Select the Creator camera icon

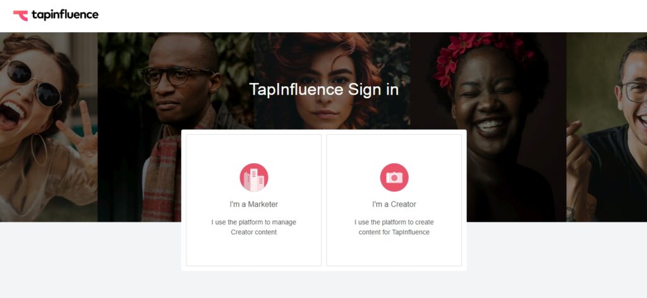[394, 178]
